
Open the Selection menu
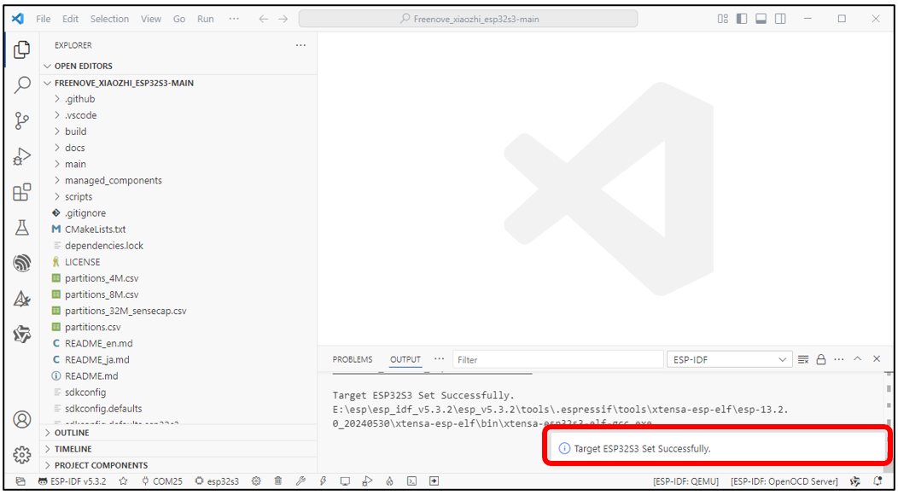coord(109,19)
